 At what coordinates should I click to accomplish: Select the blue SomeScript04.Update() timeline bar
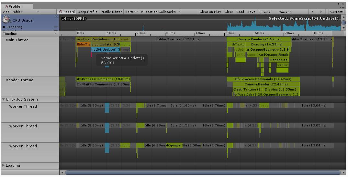[106, 50]
